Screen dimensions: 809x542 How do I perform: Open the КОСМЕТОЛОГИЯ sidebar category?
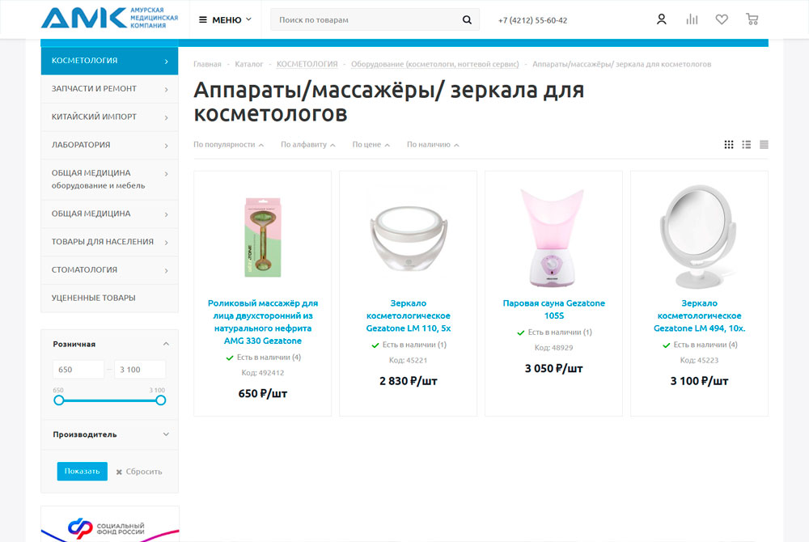click(x=109, y=61)
